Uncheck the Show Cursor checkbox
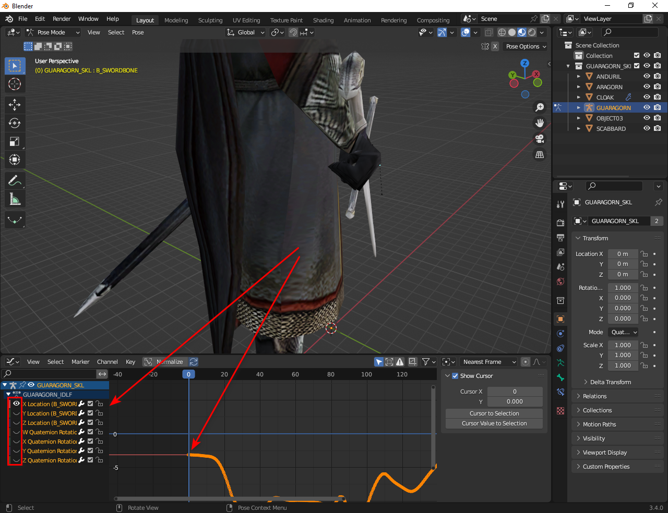This screenshot has height=513, width=668. tap(455, 376)
